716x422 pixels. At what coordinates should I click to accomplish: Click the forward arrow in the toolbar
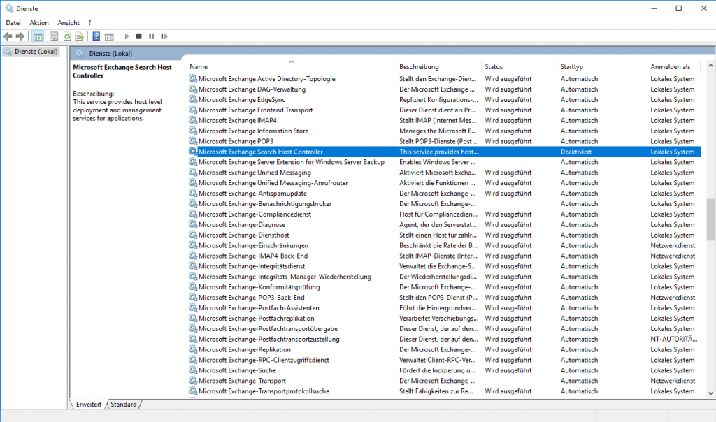[20, 36]
